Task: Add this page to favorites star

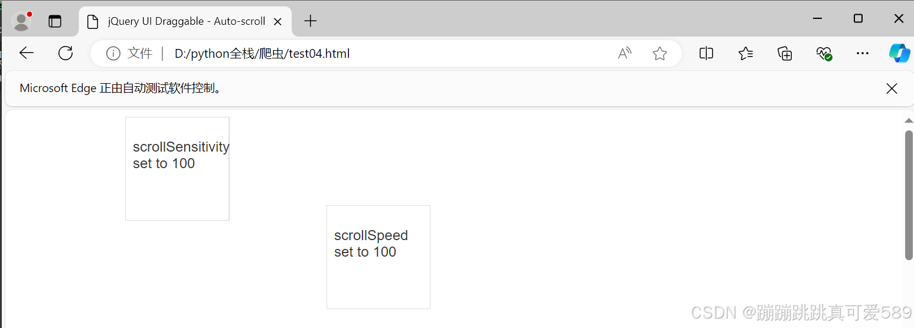Action: [x=660, y=54]
